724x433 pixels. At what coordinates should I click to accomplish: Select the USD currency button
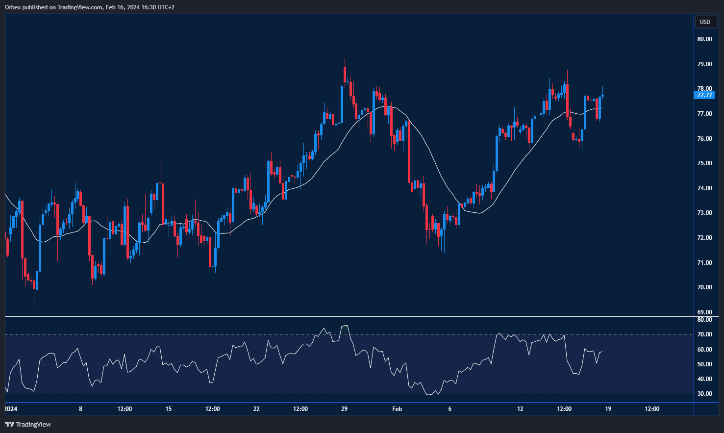706,22
